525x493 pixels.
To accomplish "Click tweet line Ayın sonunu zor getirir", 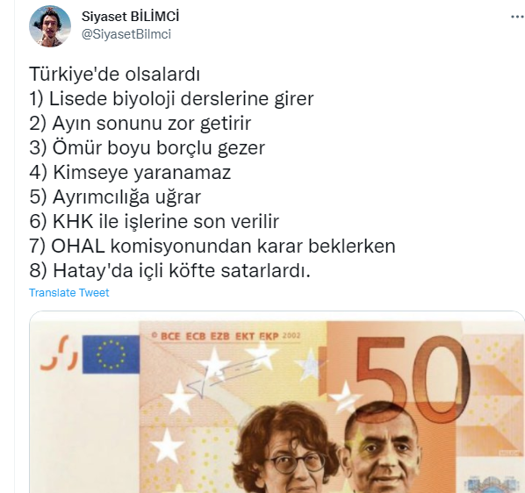I will pyautogui.click(x=140, y=124).
